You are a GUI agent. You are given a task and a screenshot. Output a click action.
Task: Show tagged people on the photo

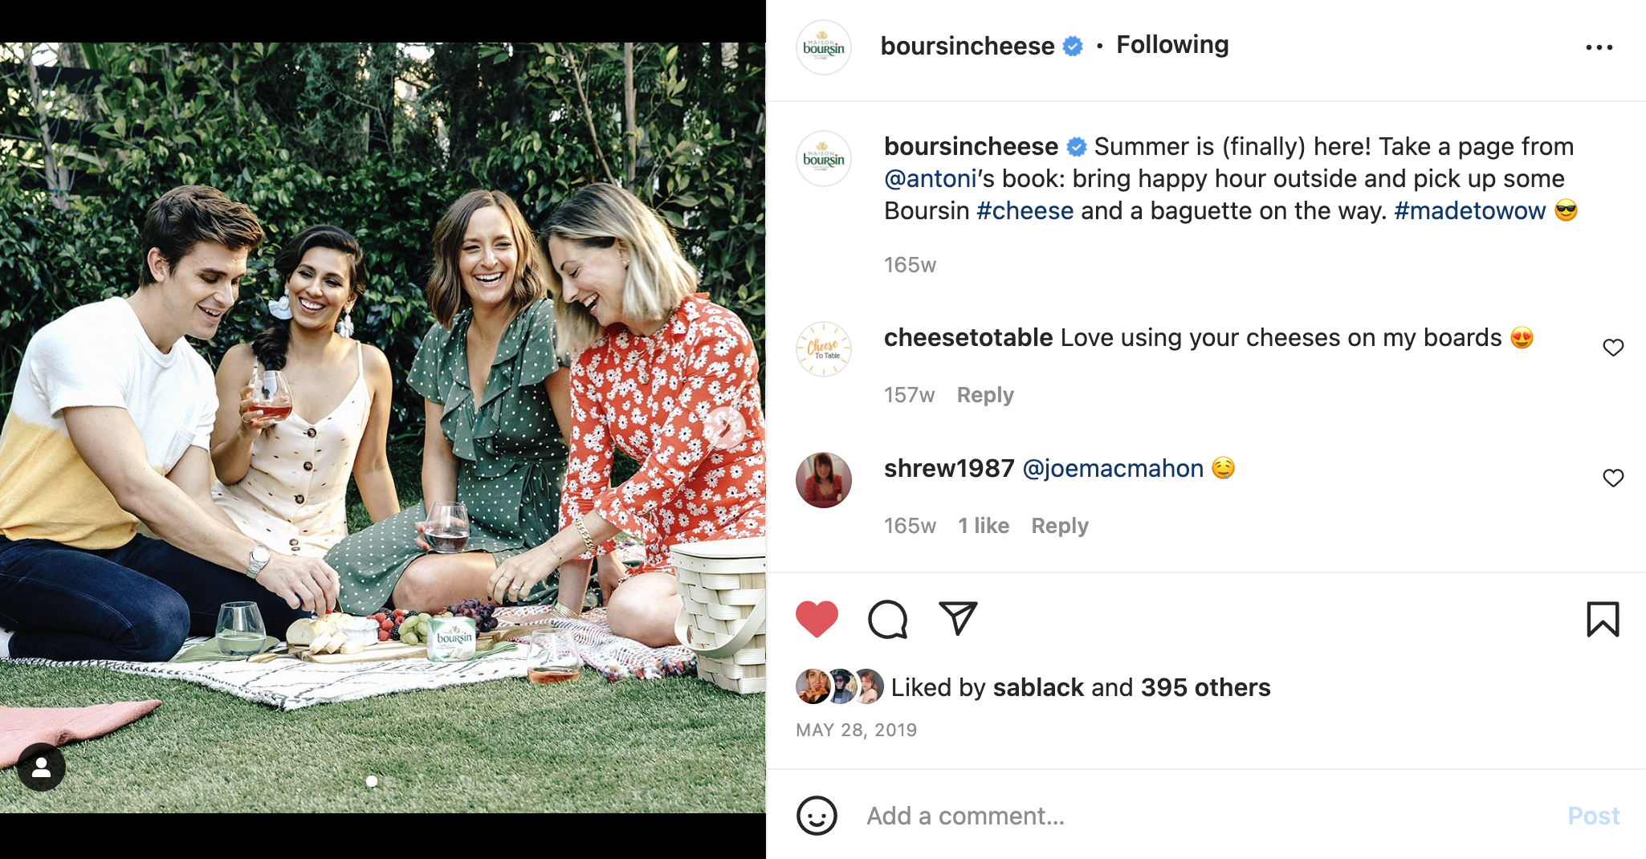click(x=42, y=768)
